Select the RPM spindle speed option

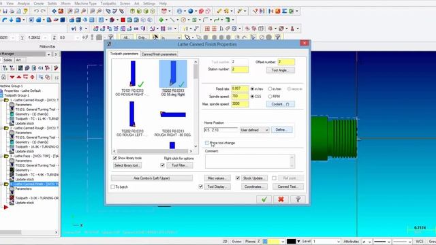270,97
